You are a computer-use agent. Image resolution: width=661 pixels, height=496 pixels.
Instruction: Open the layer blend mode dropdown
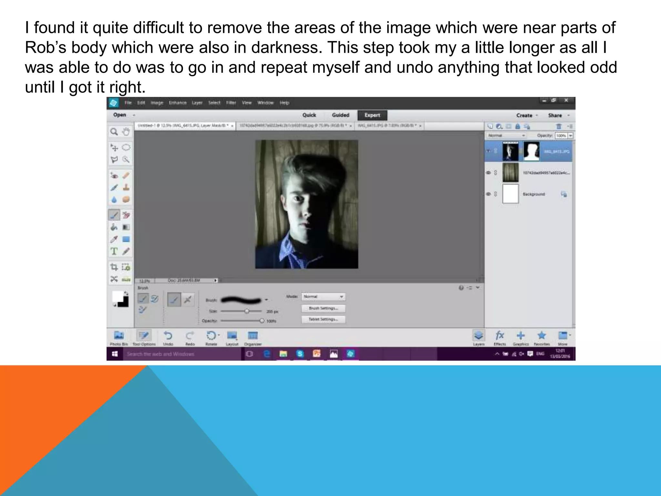506,136
